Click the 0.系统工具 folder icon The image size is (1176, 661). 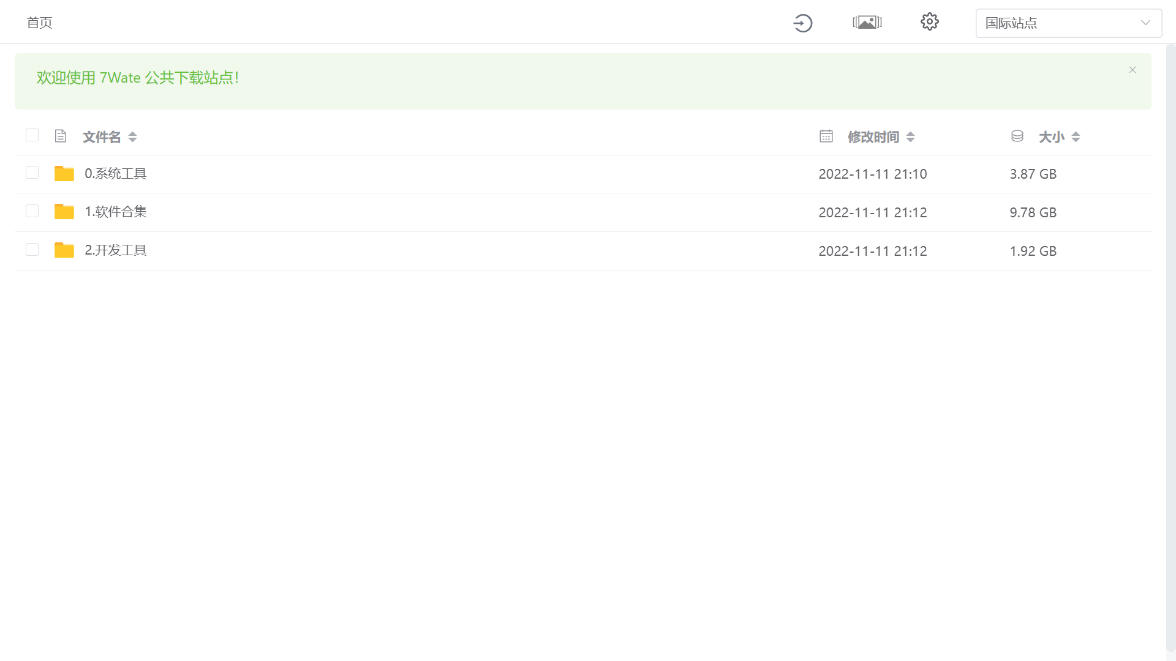tap(64, 174)
